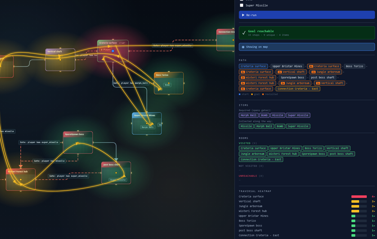Select Boss Torizo chip in Path list
The image size is (377, 239).
354,66
